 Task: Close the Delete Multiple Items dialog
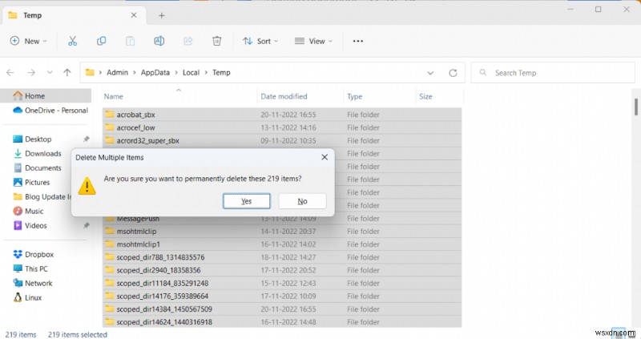(325, 157)
